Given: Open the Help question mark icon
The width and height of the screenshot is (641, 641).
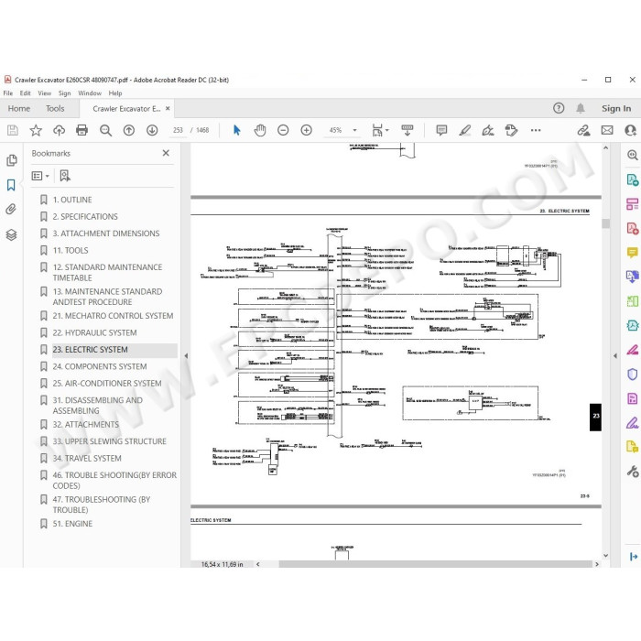Looking at the screenshot, I should [x=559, y=108].
